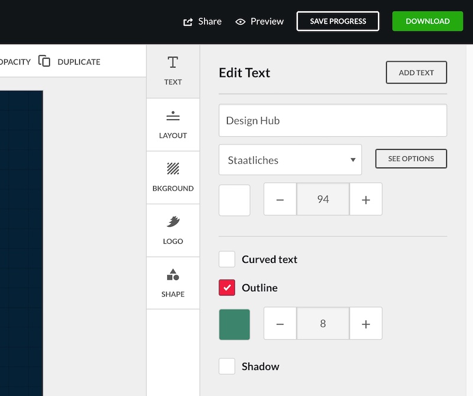The height and width of the screenshot is (396, 473).
Task: Increase font size with plus button
Action: 366,199
